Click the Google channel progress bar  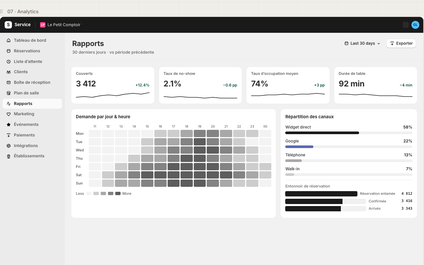[349, 146]
